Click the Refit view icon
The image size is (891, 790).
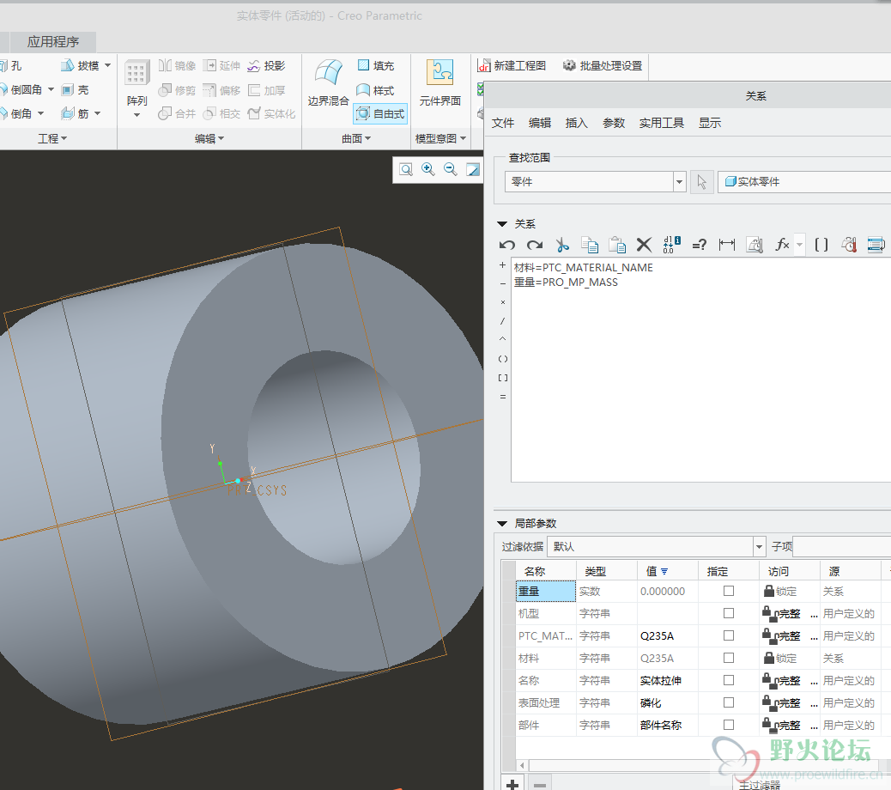click(406, 169)
